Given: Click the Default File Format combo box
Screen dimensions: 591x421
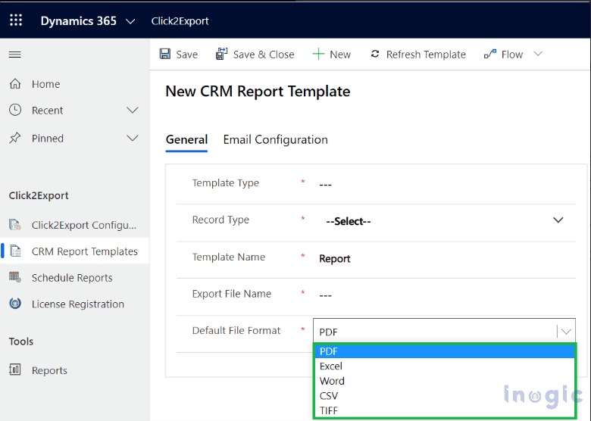Looking at the screenshot, I should 444,332.
